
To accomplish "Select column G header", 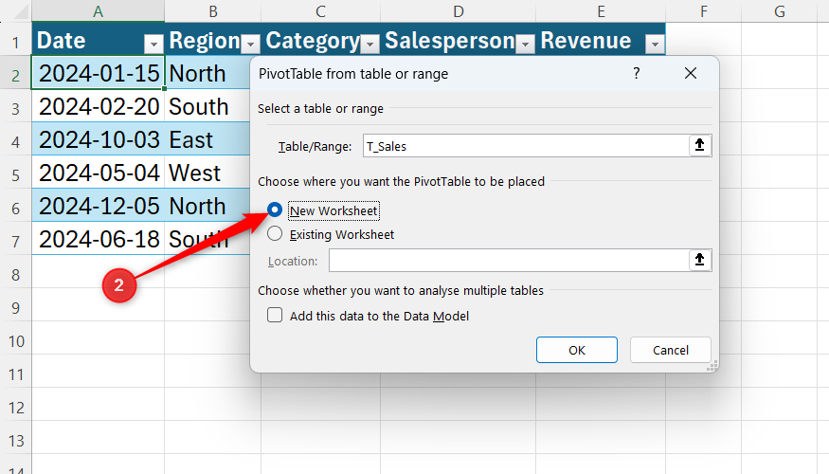I will (780, 11).
